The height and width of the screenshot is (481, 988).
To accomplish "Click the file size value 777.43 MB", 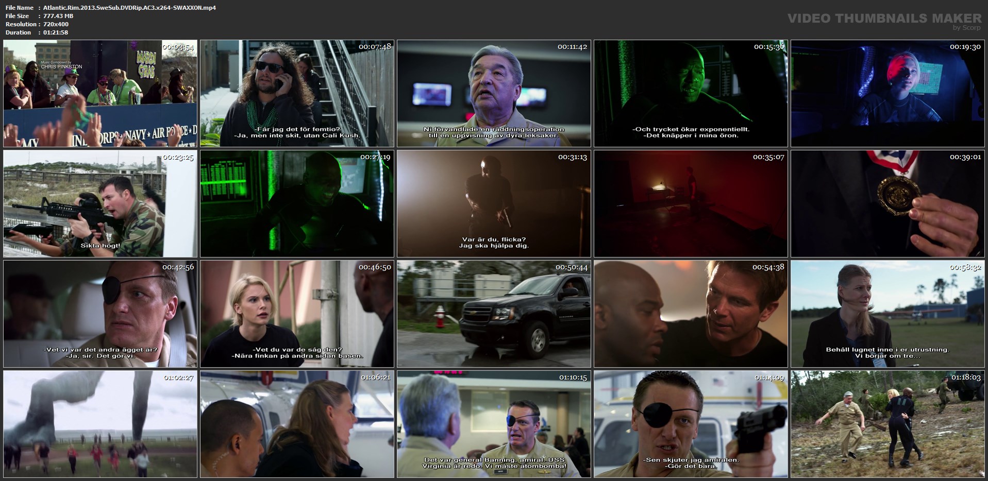I will (x=58, y=16).
